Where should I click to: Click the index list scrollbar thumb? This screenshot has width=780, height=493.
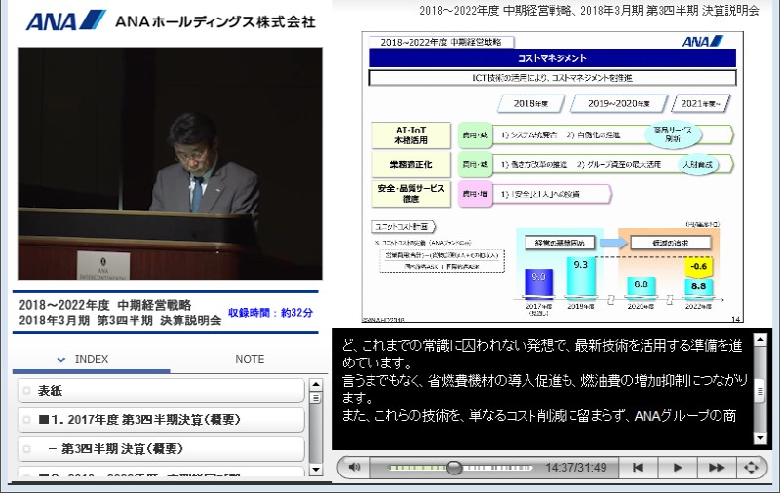pyautogui.click(x=315, y=398)
